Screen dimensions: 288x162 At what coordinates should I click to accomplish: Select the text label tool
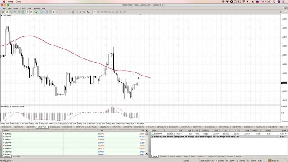(84, 12)
